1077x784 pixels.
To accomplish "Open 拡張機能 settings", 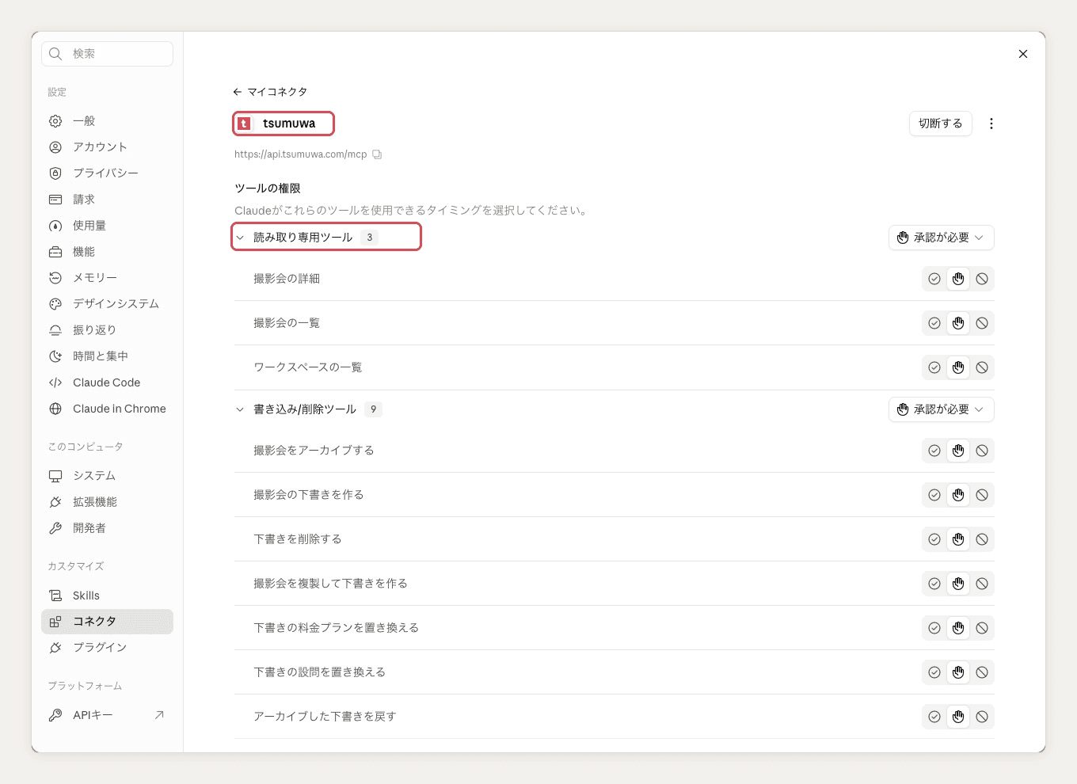I will 107,502.
